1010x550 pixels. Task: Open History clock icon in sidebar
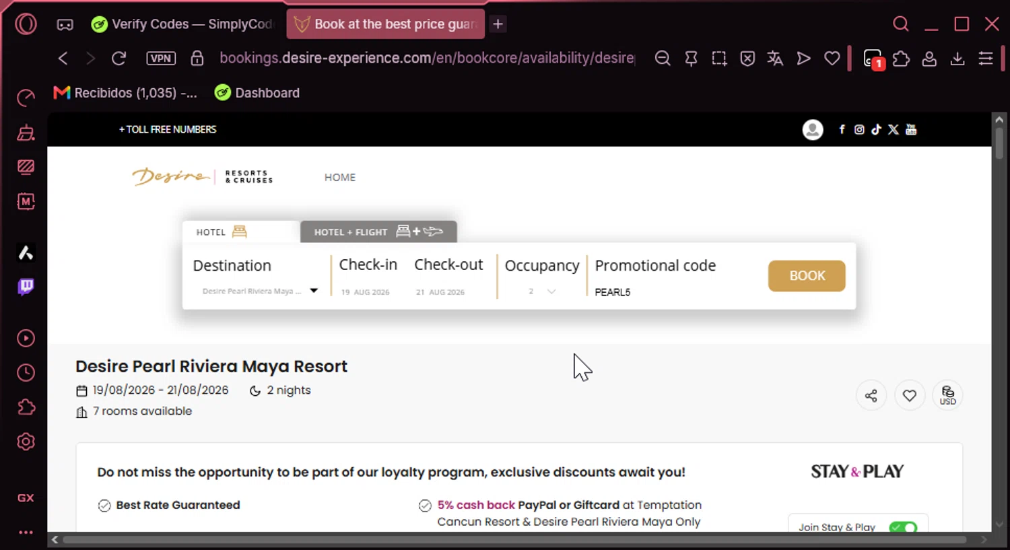tap(26, 372)
